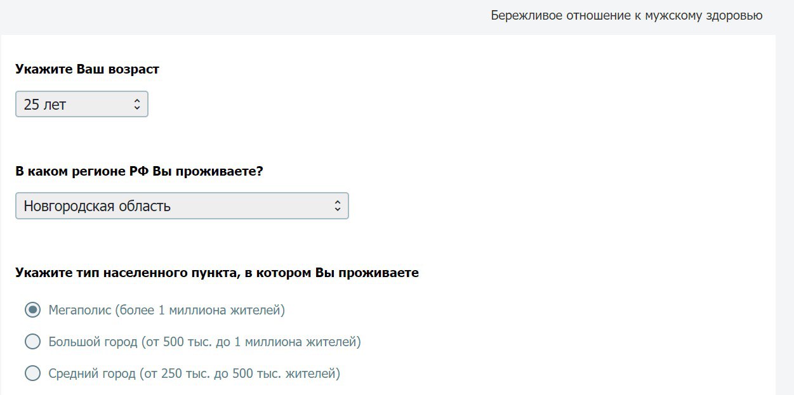Pick the Средний город radio button
The height and width of the screenshot is (395, 794).
click(x=32, y=373)
